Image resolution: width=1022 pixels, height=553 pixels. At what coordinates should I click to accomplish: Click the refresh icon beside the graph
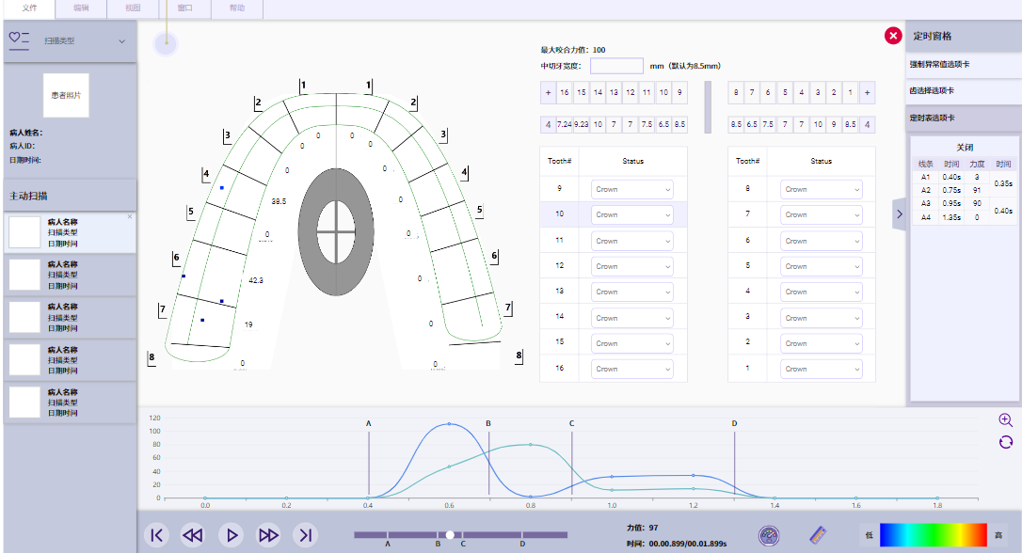point(1005,441)
